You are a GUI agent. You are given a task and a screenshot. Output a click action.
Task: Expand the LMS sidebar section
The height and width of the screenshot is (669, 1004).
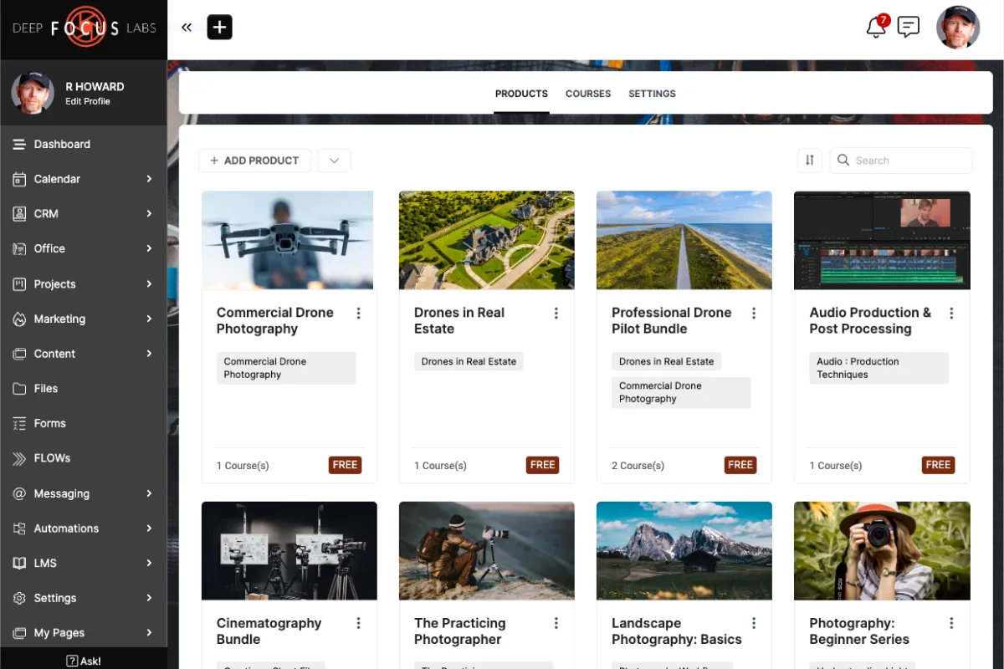(149, 563)
